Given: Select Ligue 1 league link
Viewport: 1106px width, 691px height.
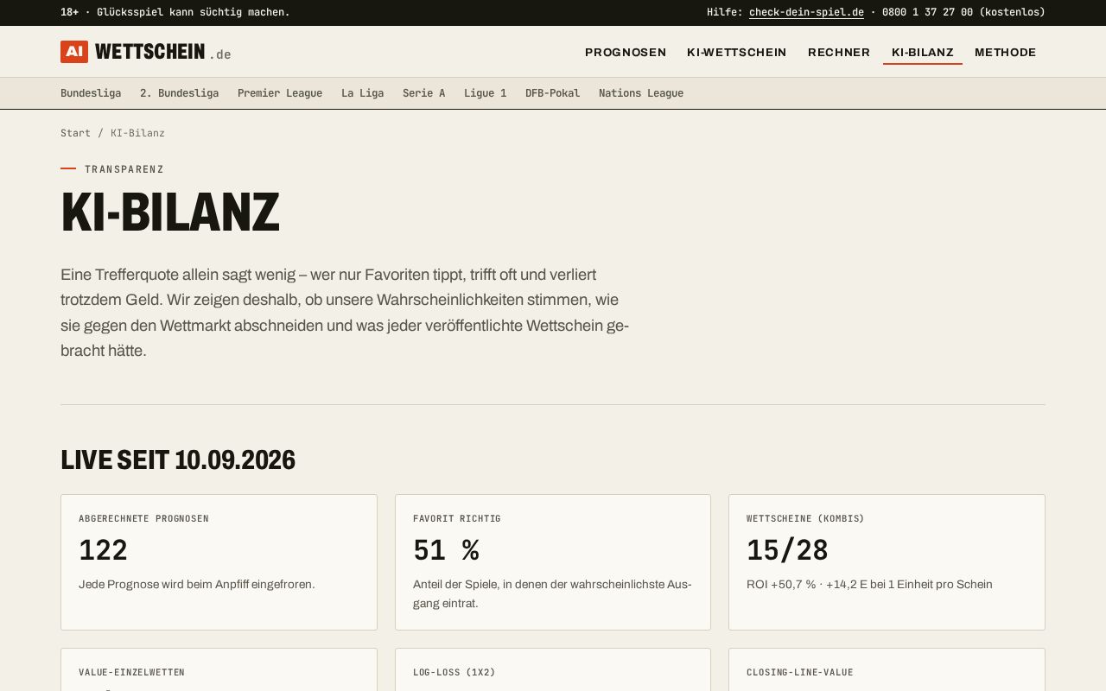Looking at the screenshot, I should 485,93.
